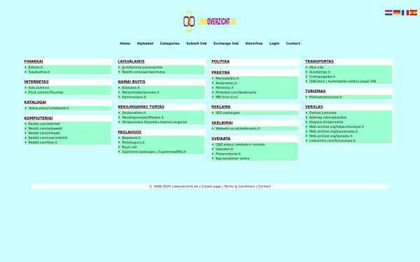Open the footer Contact link

(264, 187)
